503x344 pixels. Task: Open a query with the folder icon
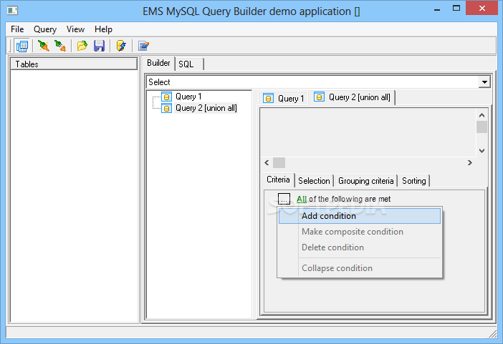(x=82, y=46)
